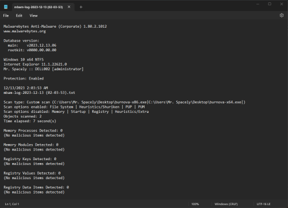
Task: Open the View menu
Action: pyautogui.click(x=33, y=16)
